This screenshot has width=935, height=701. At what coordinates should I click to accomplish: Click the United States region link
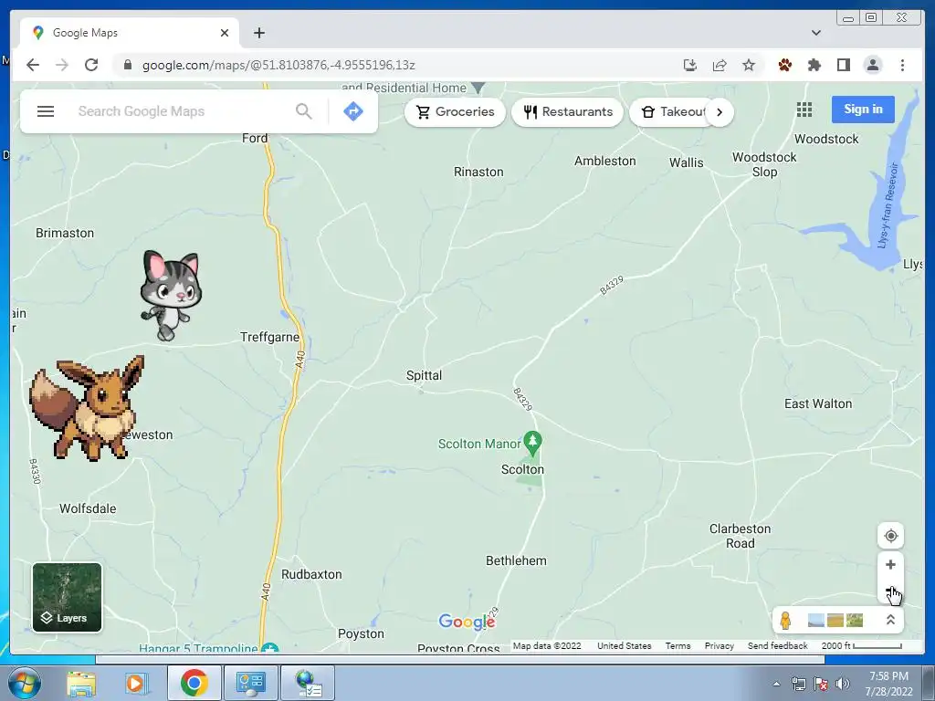pyautogui.click(x=625, y=645)
